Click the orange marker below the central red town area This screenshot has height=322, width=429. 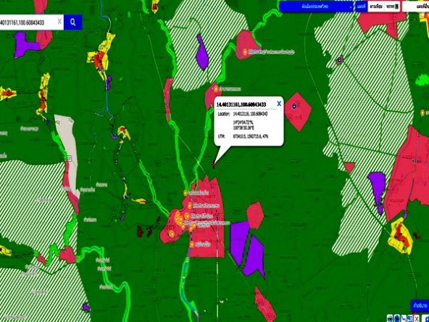(192, 244)
